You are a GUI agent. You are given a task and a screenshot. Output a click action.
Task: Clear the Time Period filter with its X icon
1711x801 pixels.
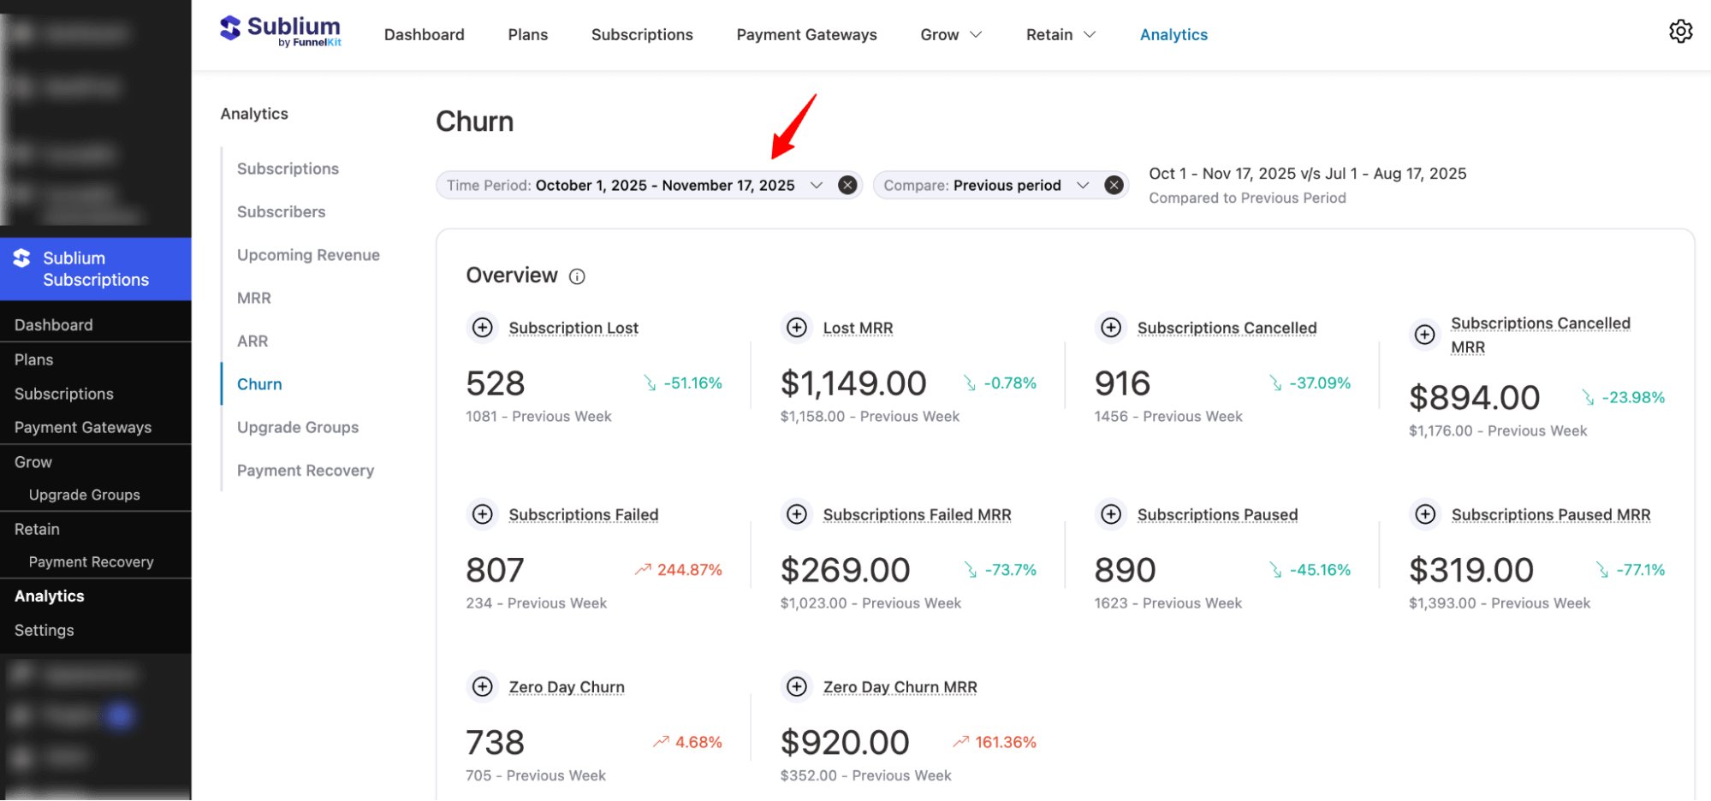coord(847,185)
